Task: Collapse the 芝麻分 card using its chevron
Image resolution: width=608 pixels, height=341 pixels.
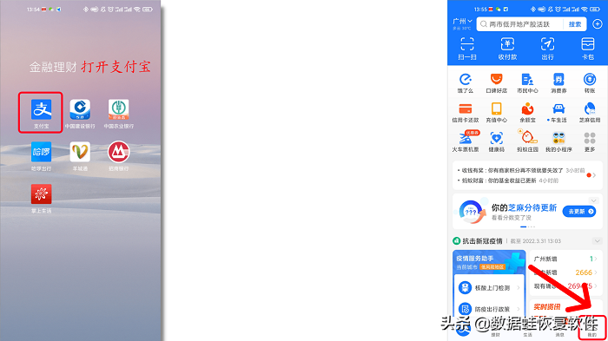Action: (593, 200)
